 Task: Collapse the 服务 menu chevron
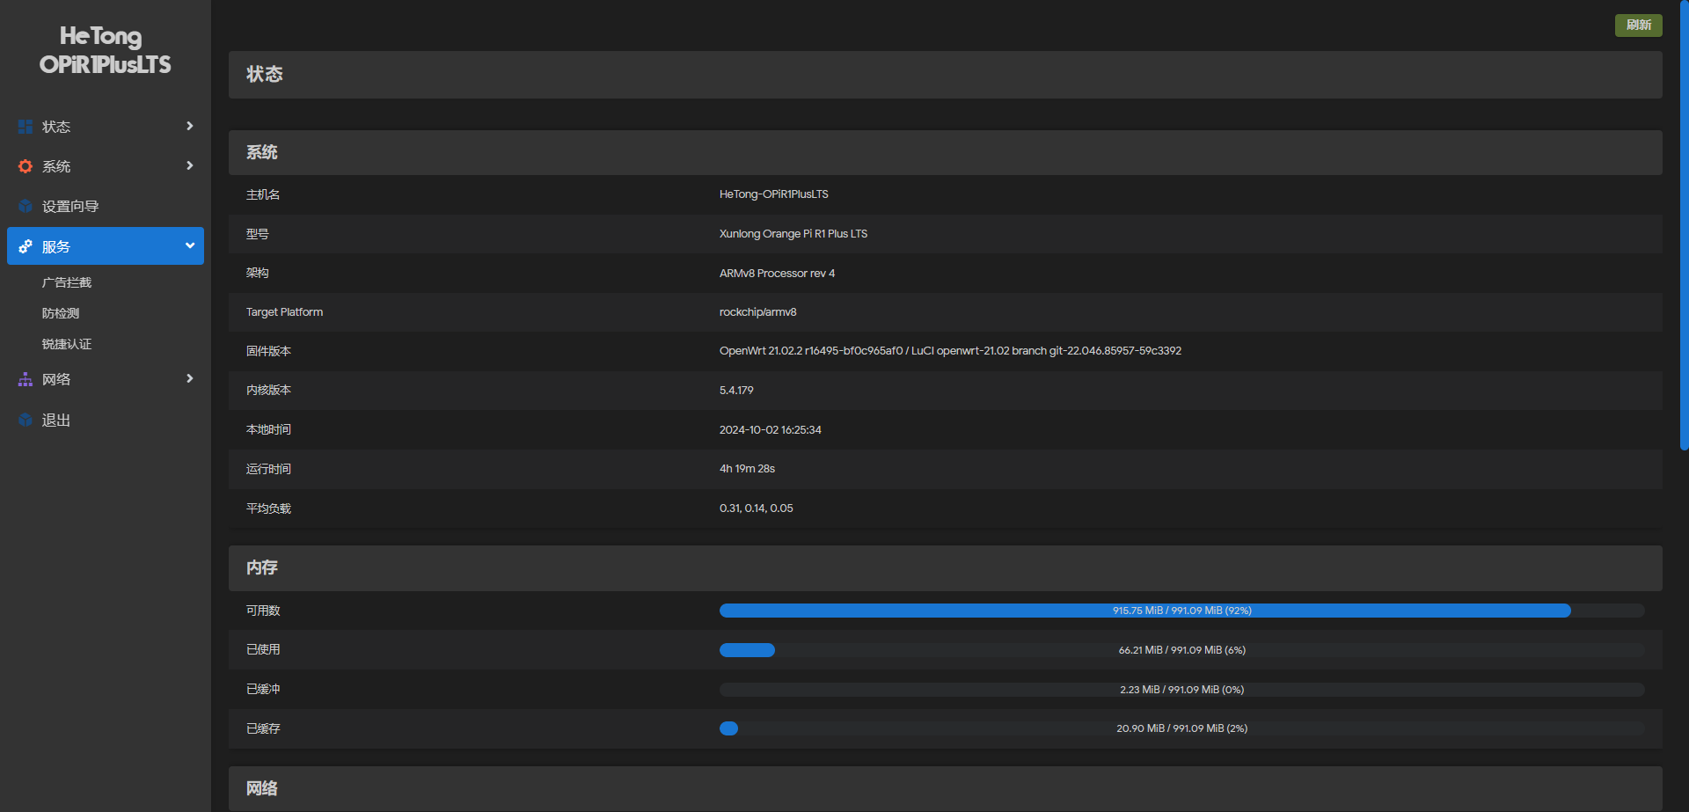point(189,246)
